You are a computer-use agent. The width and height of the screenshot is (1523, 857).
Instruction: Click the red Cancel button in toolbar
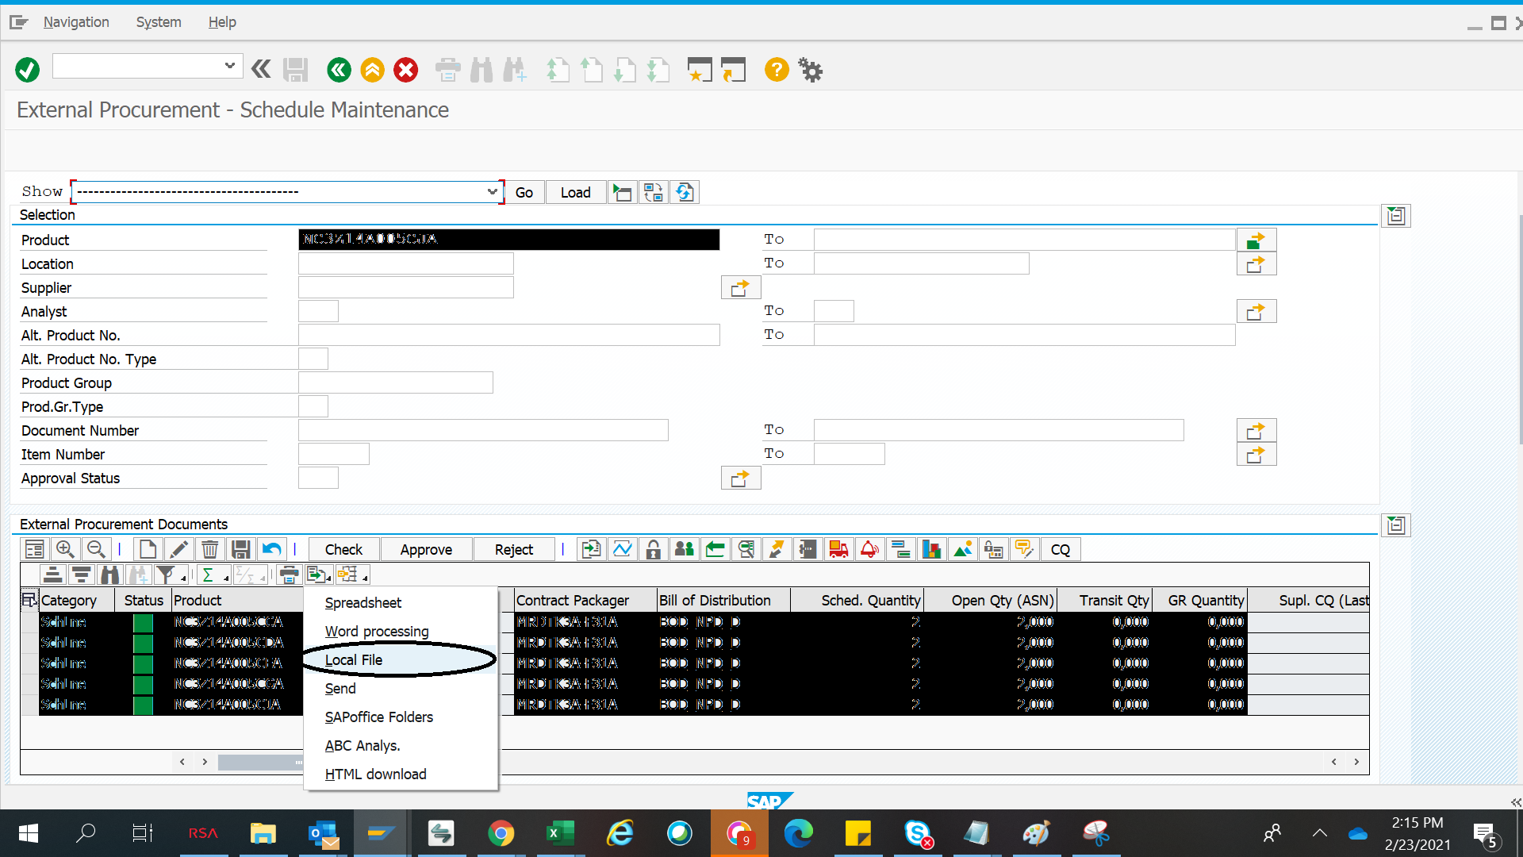click(x=406, y=70)
